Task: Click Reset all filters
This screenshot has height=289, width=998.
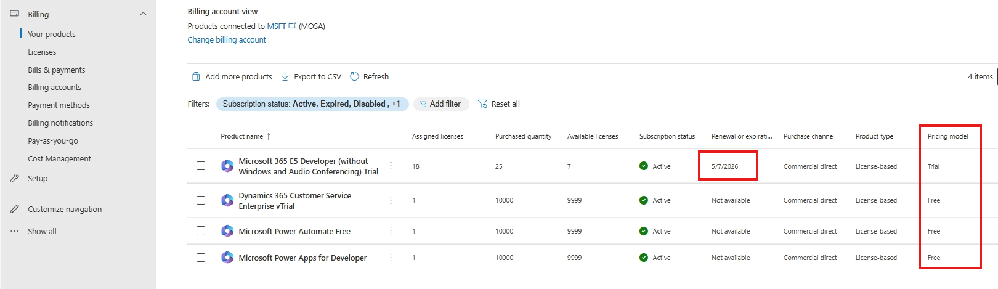Action: [x=499, y=104]
